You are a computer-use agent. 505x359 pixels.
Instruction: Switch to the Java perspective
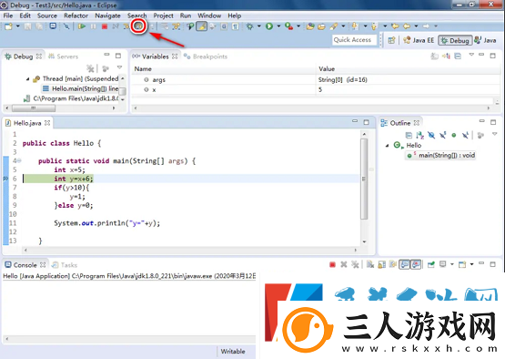point(485,40)
